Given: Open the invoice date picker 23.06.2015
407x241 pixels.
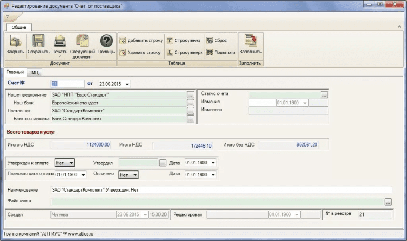Looking at the screenshot, I should tap(127, 84).
